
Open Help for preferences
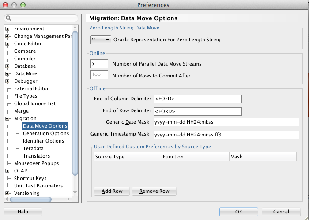23,212
